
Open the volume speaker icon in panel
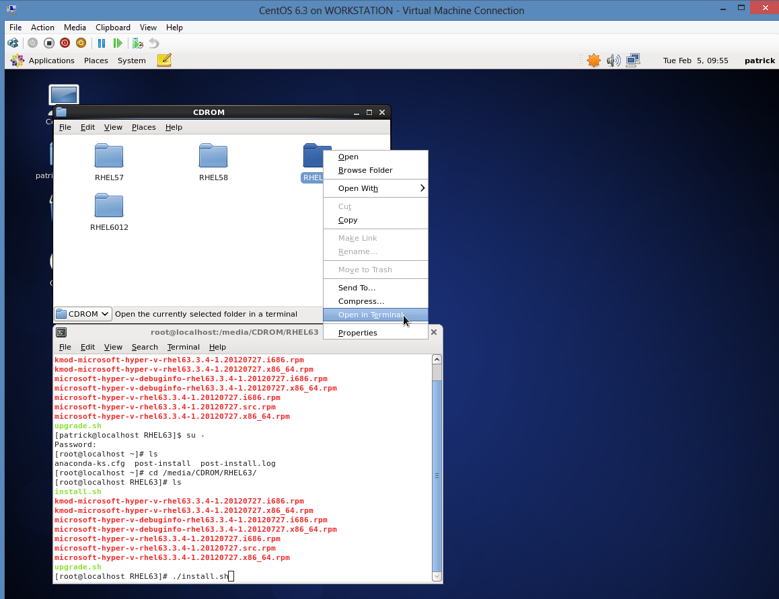pos(613,61)
